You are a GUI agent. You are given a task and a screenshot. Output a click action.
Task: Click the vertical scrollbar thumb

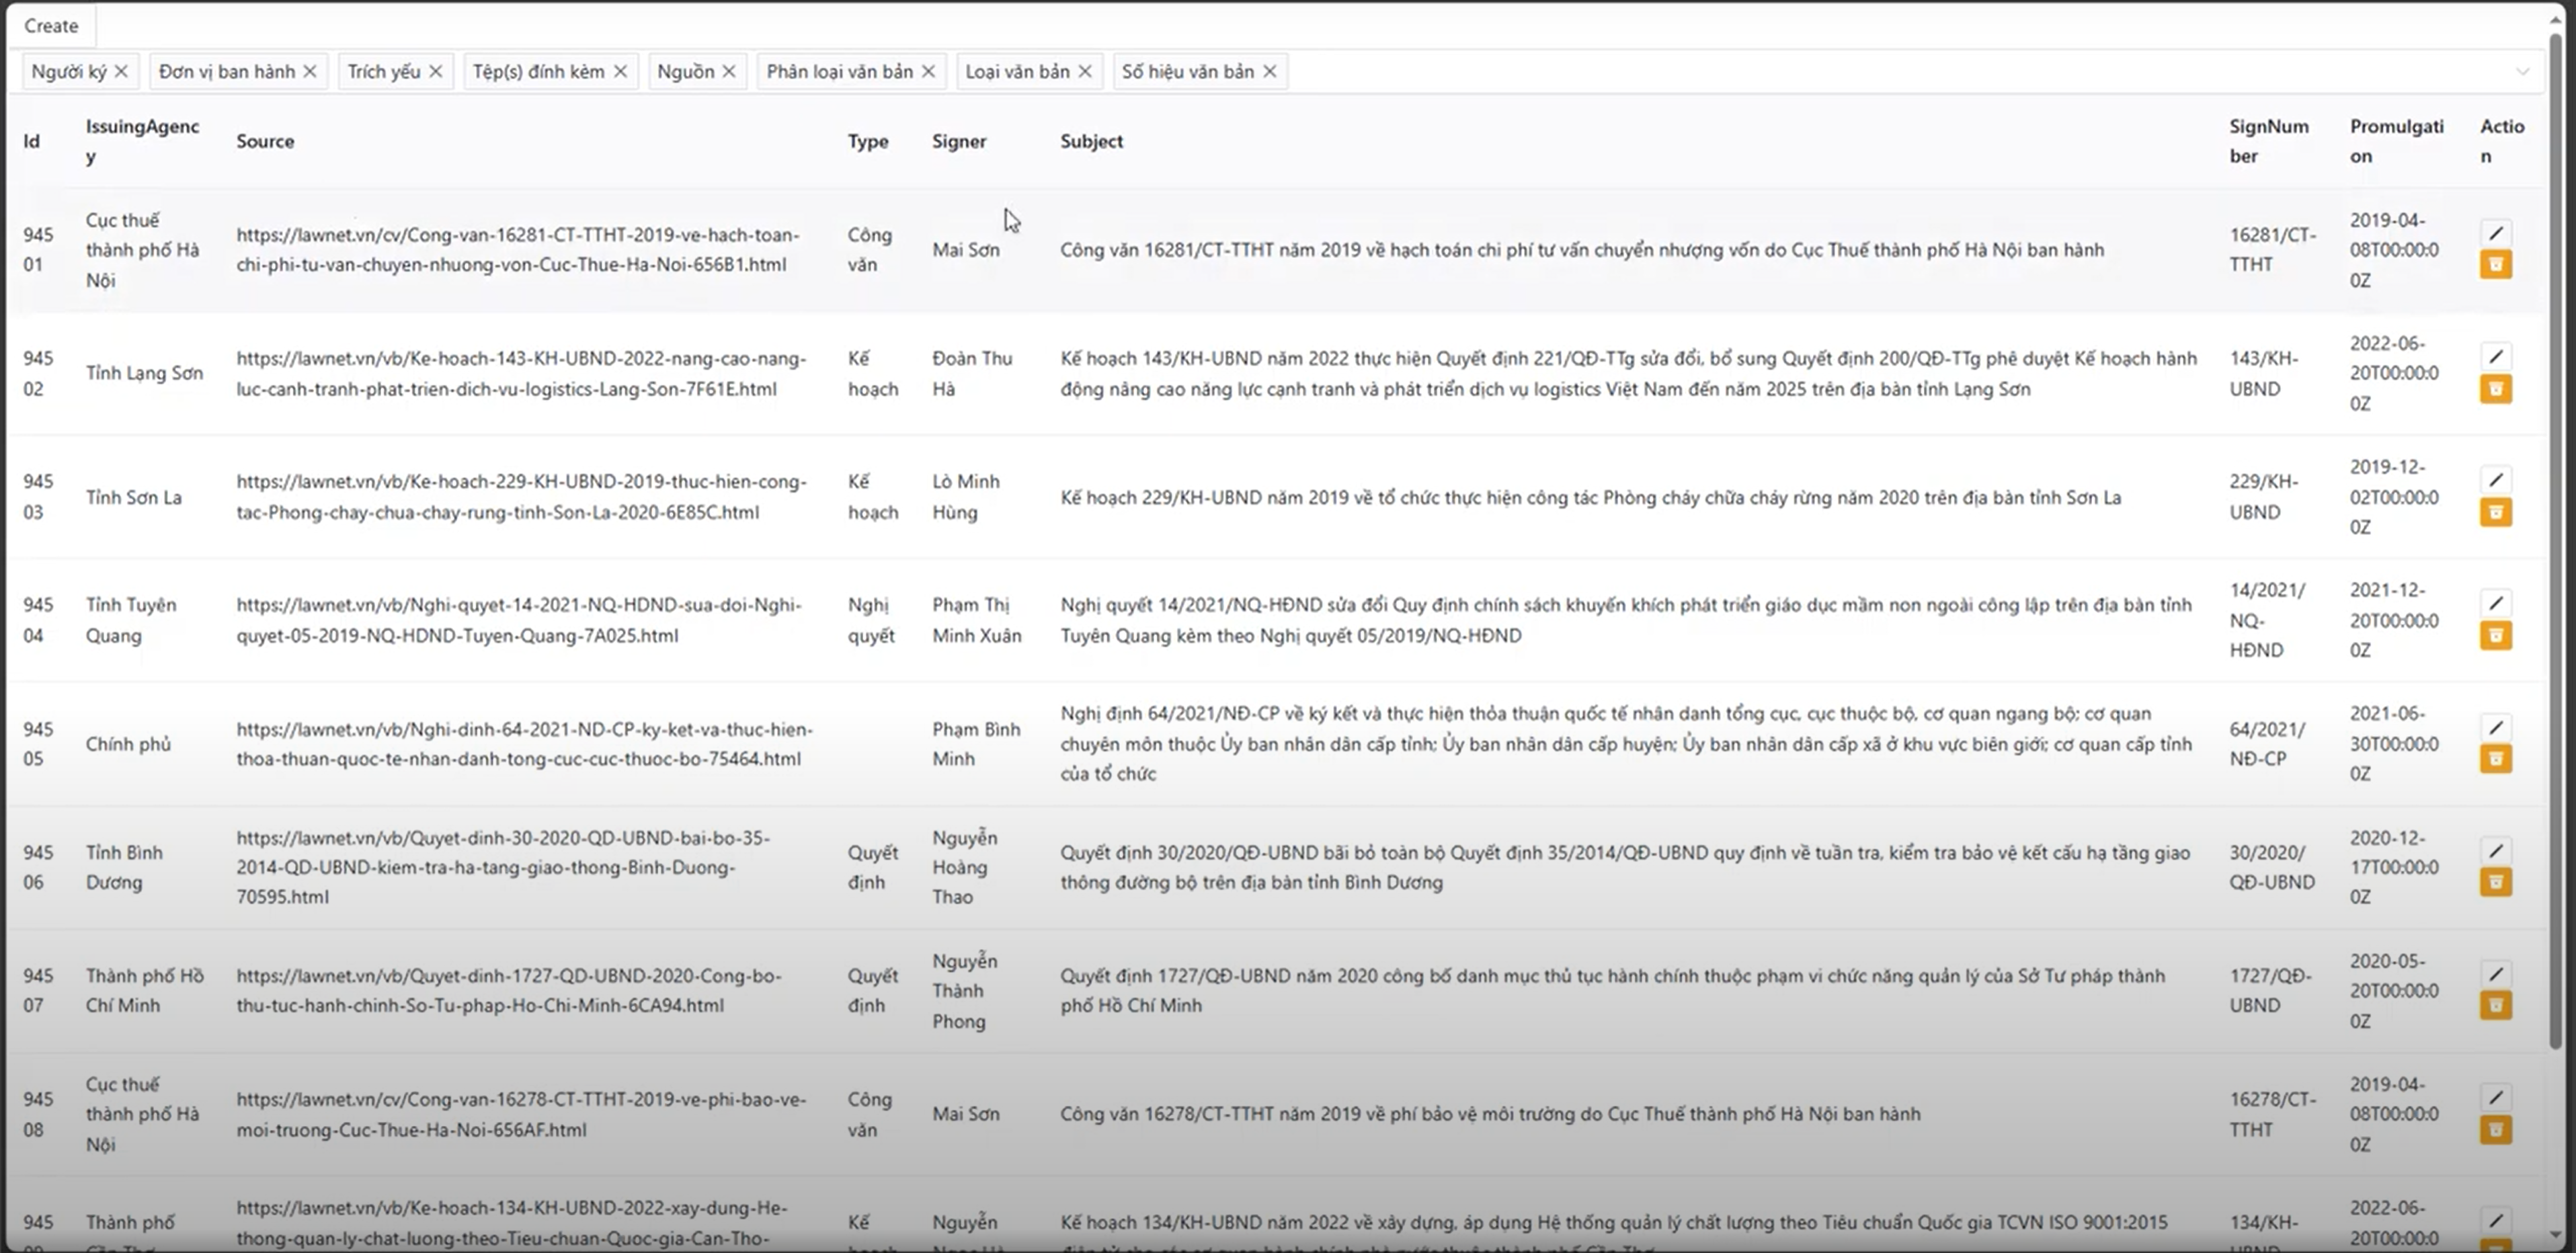point(2555,540)
